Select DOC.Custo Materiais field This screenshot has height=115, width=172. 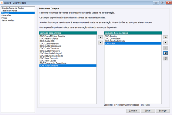click(68, 44)
